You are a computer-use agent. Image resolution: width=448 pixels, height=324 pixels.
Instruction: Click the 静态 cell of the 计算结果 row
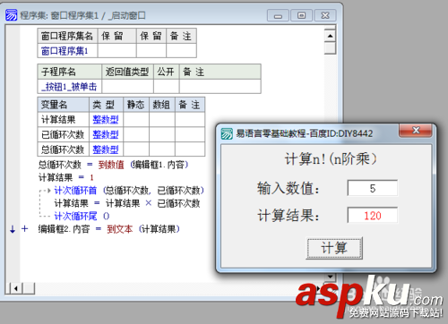click(x=136, y=120)
